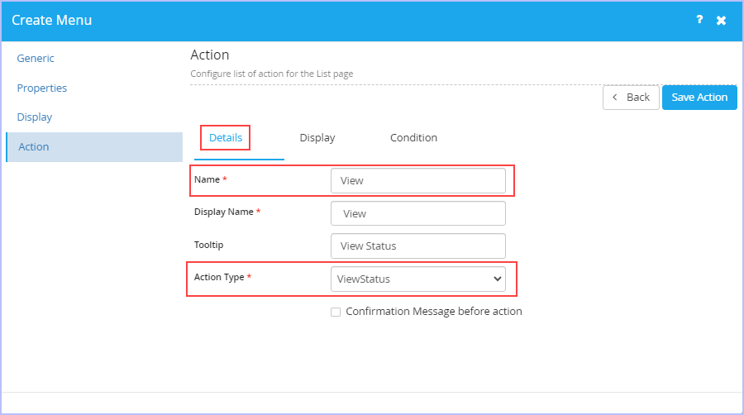Click the Back button
The image size is (744, 415).
(x=631, y=98)
